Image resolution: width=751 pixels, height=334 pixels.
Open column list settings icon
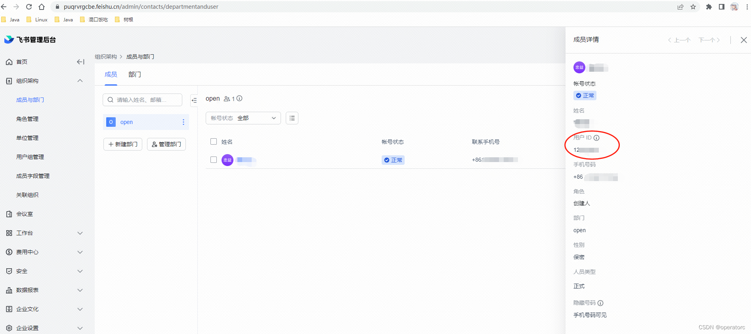pyautogui.click(x=292, y=118)
